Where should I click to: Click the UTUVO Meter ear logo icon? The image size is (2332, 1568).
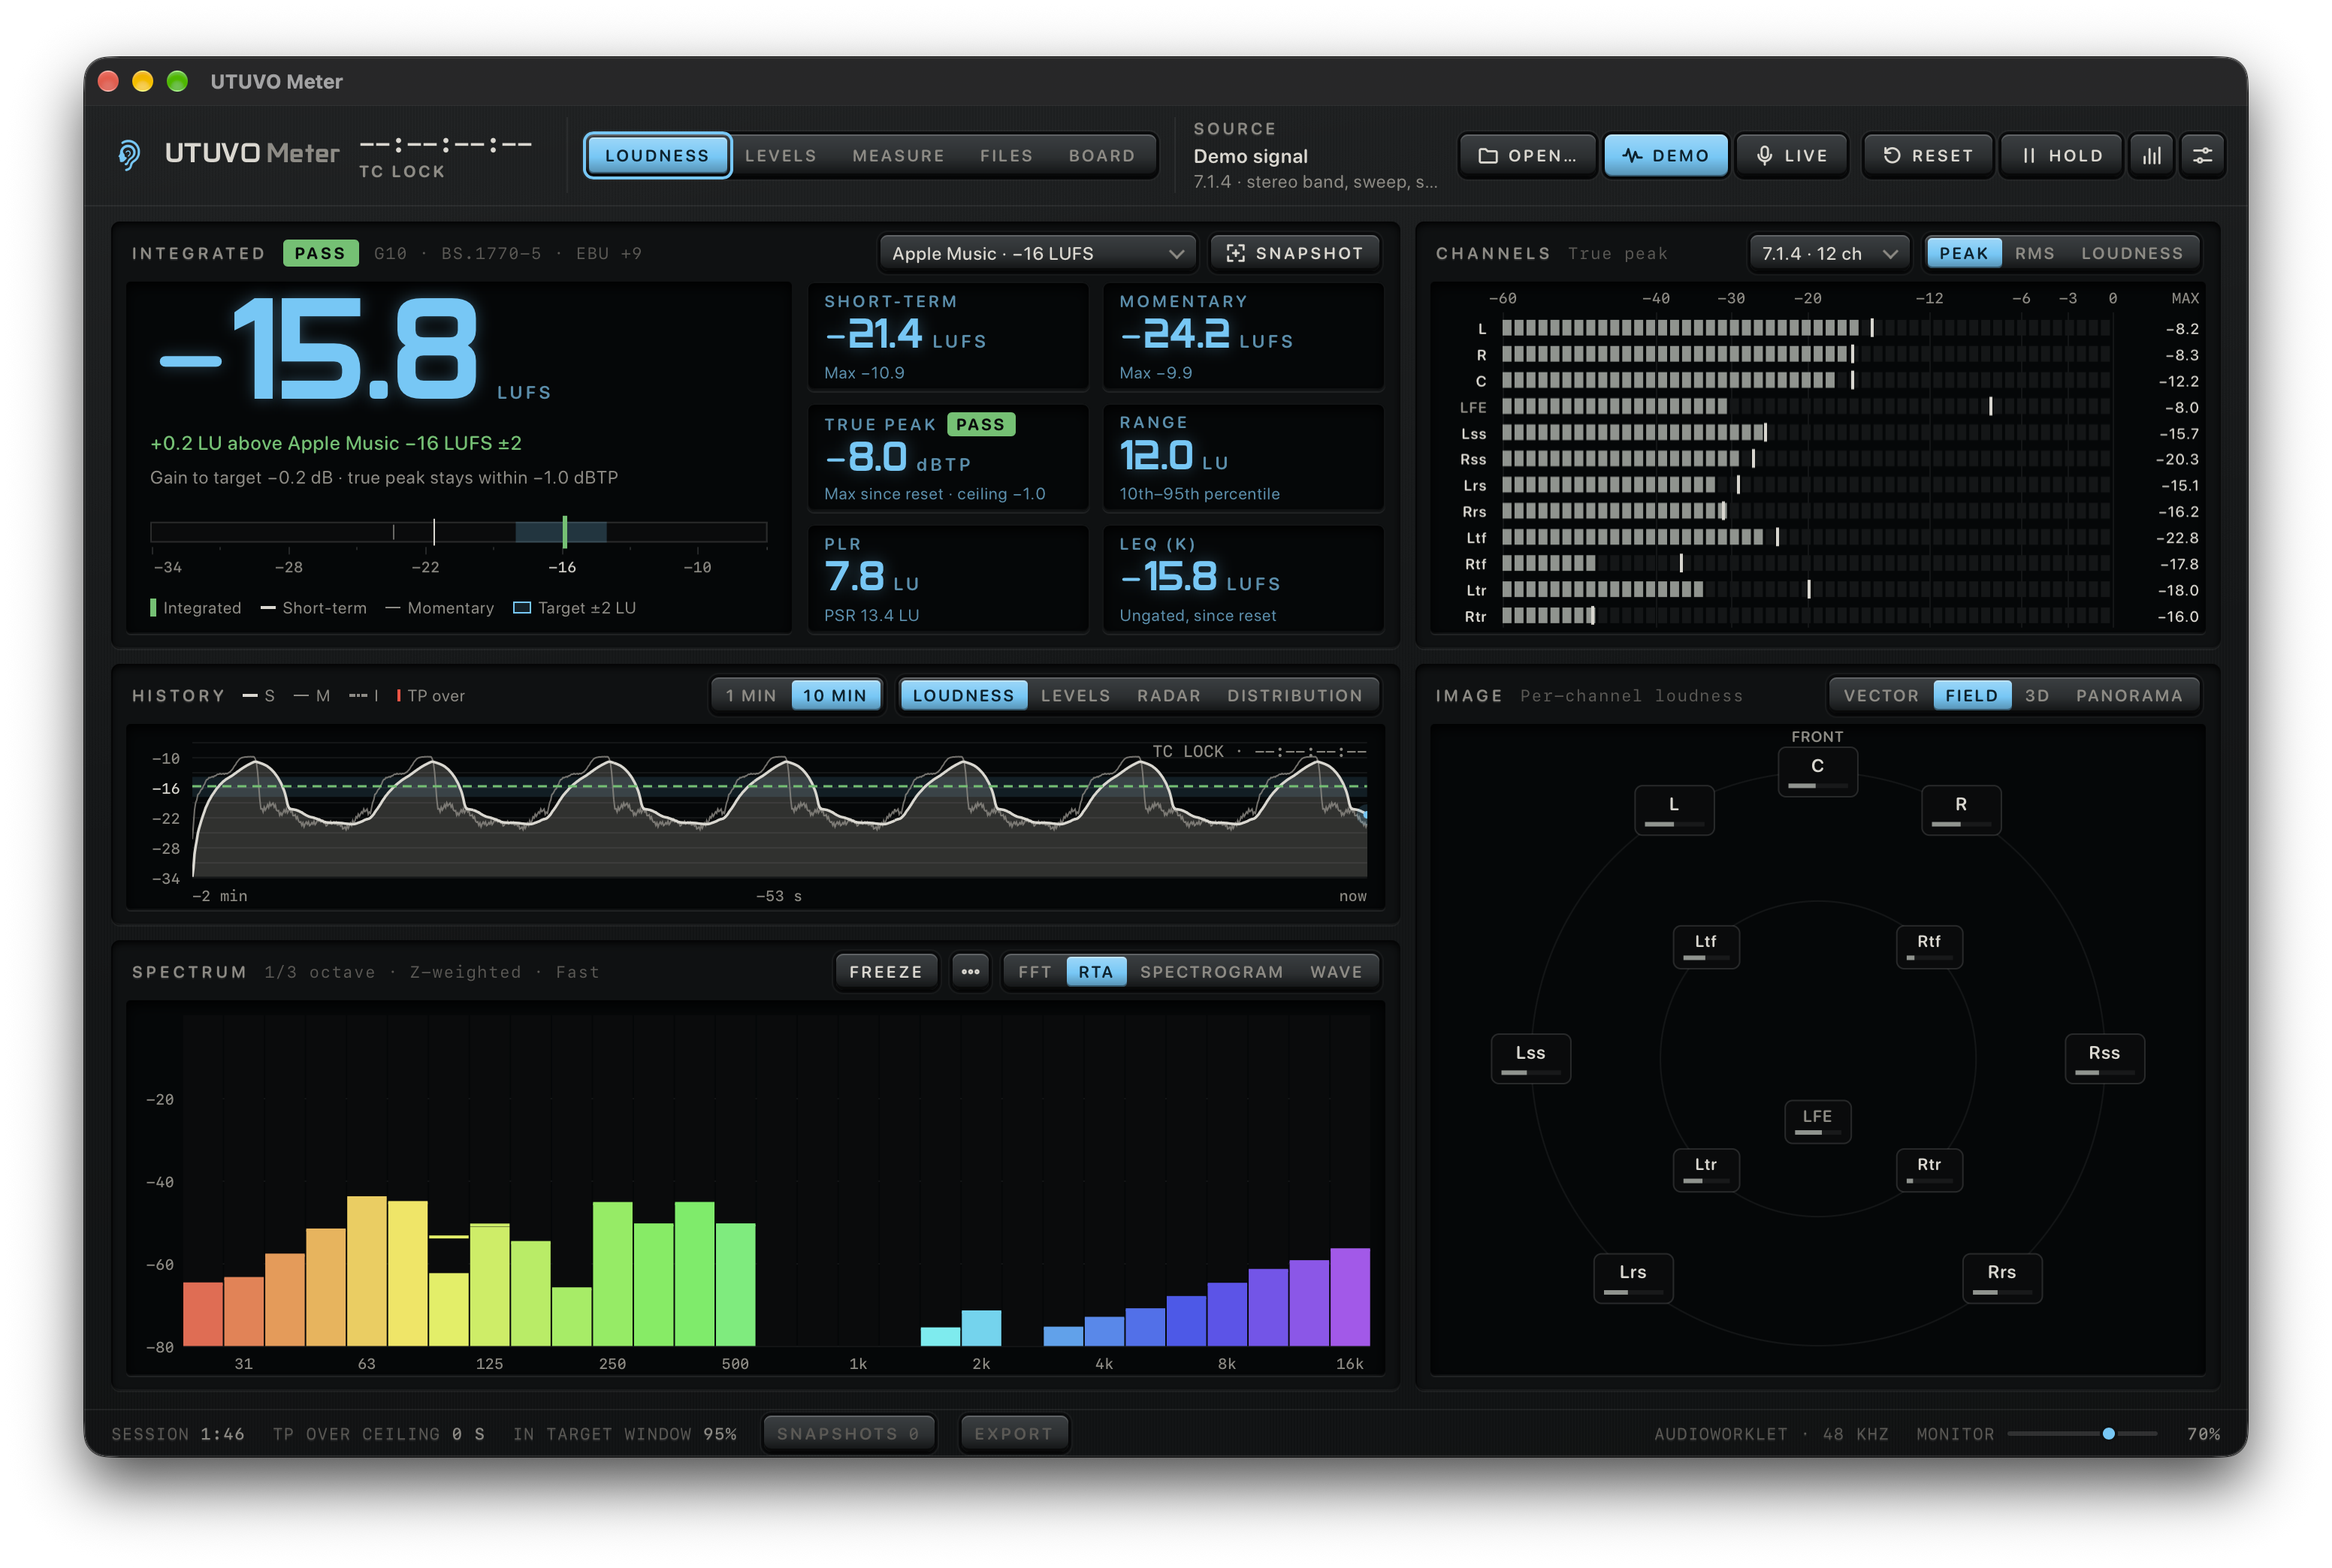click(129, 155)
